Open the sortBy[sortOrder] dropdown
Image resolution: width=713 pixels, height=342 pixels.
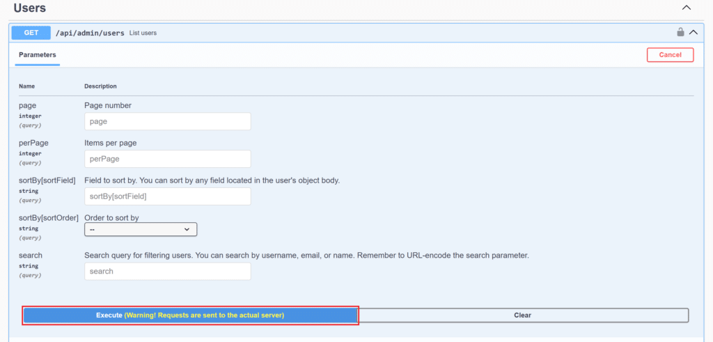click(141, 229)
